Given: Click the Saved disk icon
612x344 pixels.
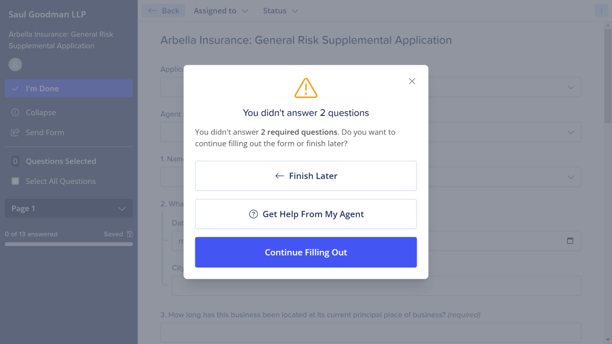Looking at the screenshot, I should point(130,234).
